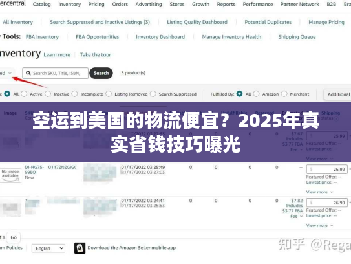
Task: Click the Learn more link
Action: coord(57,55)
